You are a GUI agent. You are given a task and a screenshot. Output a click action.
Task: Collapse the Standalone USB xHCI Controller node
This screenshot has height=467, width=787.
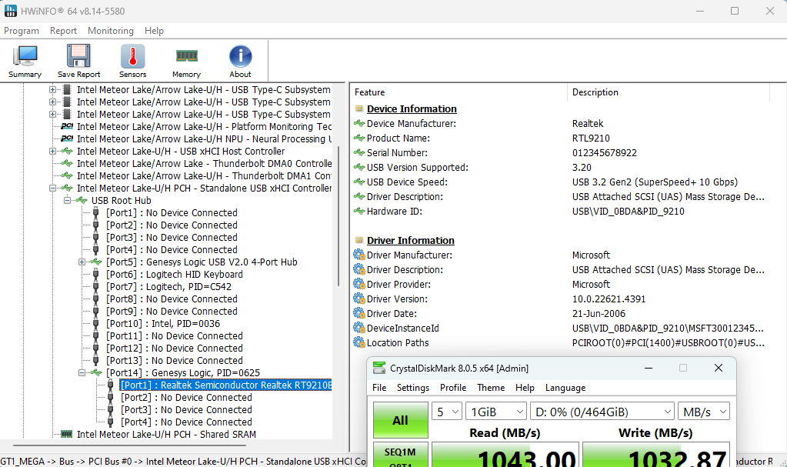pyautogui.click(x=52, y=188)
